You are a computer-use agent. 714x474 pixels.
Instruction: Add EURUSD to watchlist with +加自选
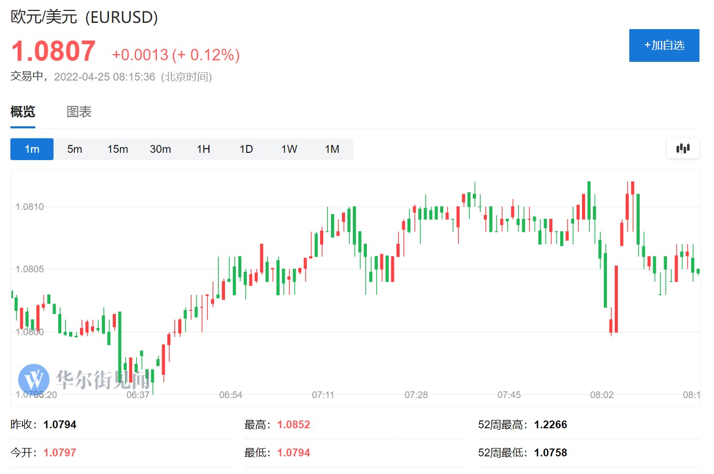click(664, 45)
